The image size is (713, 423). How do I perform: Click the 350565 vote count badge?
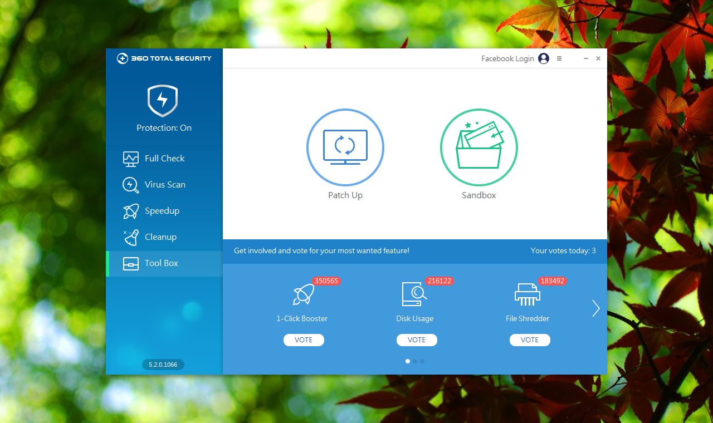tap(326, 281)
